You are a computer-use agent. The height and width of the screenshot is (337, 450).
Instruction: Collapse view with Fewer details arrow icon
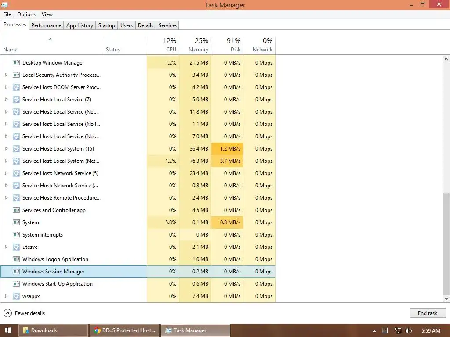pyautogui.click(x=8, y=313)
